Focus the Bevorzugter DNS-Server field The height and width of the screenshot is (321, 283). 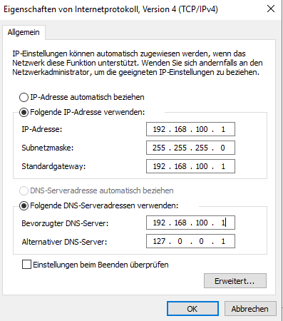click(190, 223)
